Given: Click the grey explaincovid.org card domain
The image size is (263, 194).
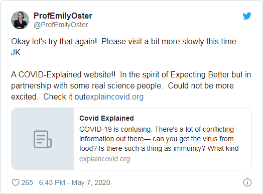Looking at the screenshot, I should click(105, 159).
